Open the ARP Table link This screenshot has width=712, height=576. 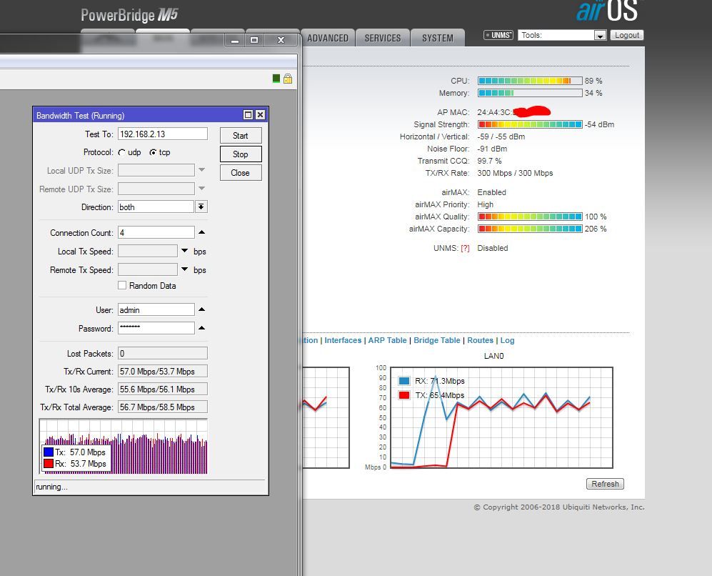387,340
